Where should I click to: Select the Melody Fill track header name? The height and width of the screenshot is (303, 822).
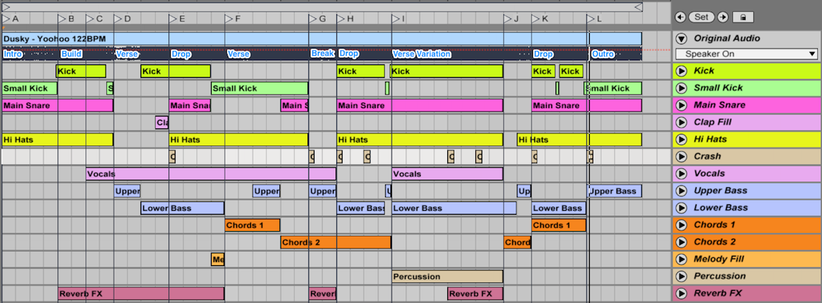tap(719, 259)
